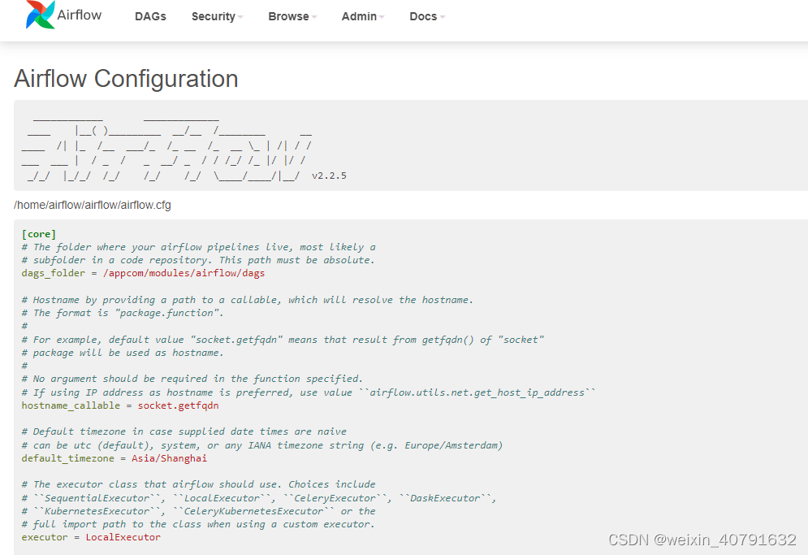The height and width of the screenshot is (555, 808).
Task: Click the comment 'subfolder in a code repository'
Action: point(198,260)
